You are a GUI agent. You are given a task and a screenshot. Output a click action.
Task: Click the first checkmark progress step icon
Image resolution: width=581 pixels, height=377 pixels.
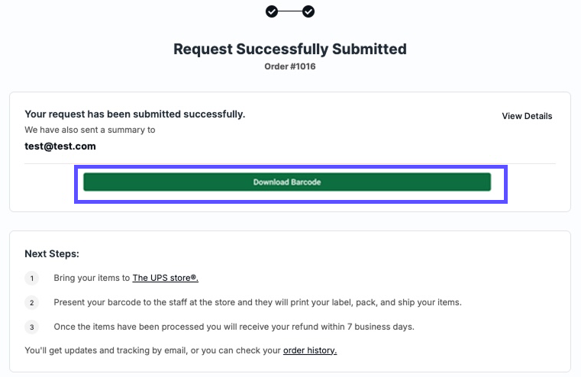point(272,11)
